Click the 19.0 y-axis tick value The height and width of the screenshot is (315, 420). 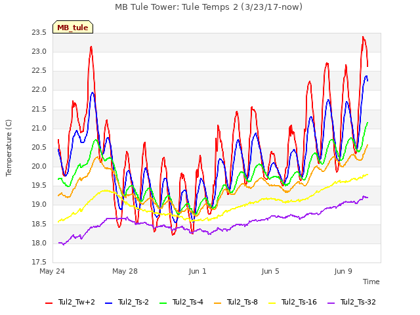[39, 205]
